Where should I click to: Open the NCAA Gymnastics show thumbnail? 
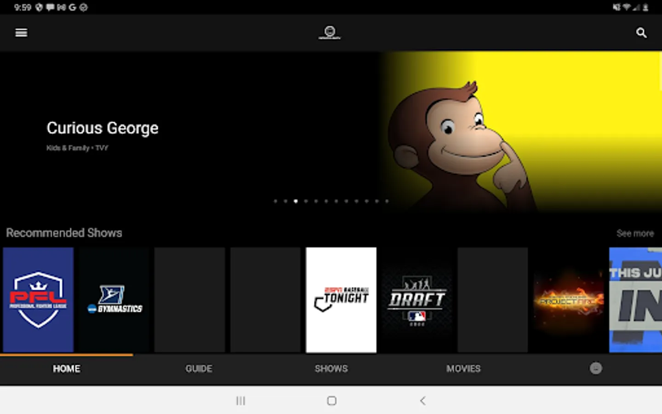click(114, 300)
